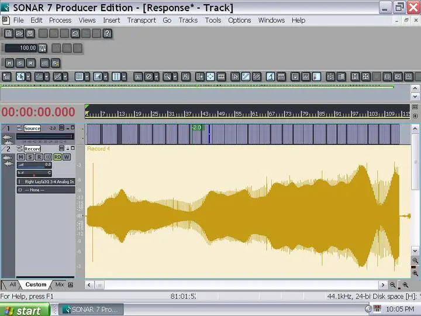Open the Tracks menu
Image resolution: width=421 pixels, height=316 pixels.
188,20
